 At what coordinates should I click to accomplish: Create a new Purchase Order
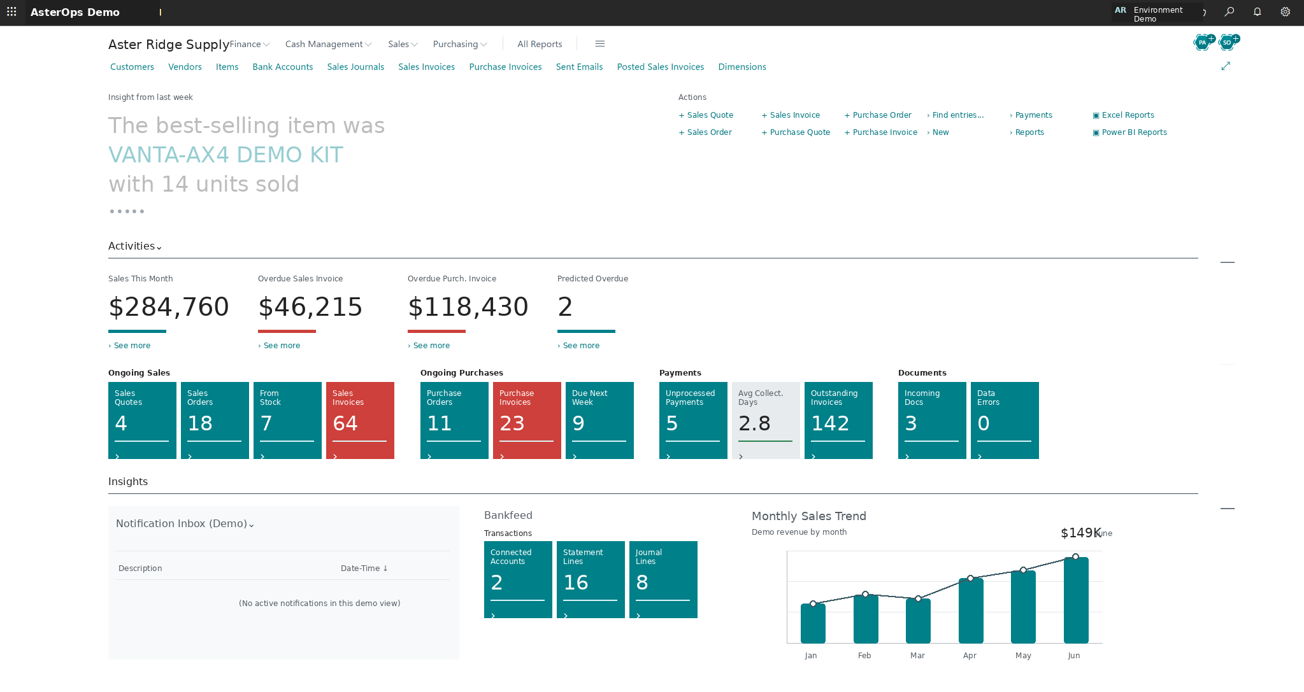878,115
